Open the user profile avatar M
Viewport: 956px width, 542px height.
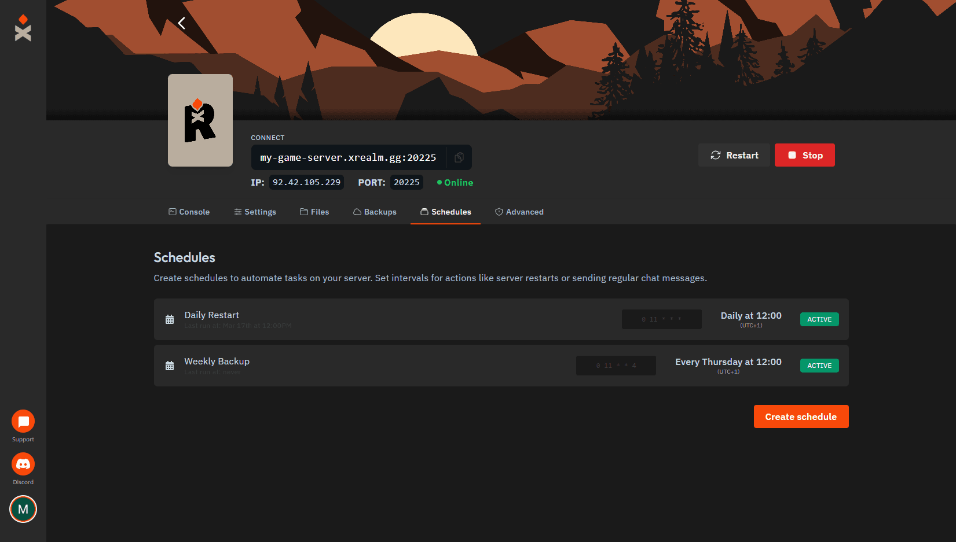tap(23, 509)
